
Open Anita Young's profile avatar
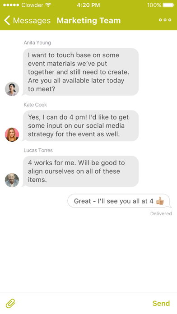(x=12, y=89)
